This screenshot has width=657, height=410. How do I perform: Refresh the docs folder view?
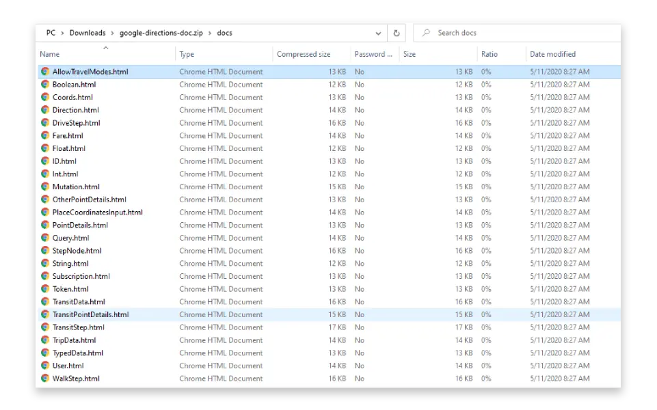click(x=397, y=33)
